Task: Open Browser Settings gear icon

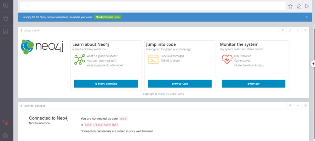Action: [x=6, y=135]
